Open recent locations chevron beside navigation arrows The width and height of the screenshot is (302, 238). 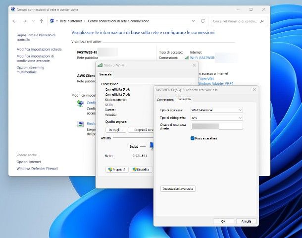[33, 21]
